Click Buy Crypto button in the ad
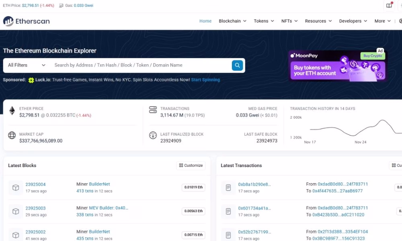The image size is (402, 241). 373,56
